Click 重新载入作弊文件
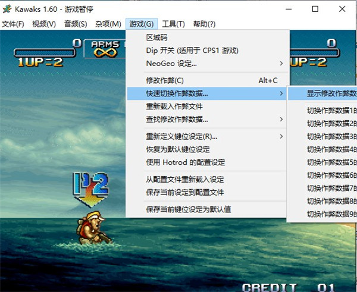Image resolution: width=357 pixels, height=292 pixels. (x=206, y=106)
